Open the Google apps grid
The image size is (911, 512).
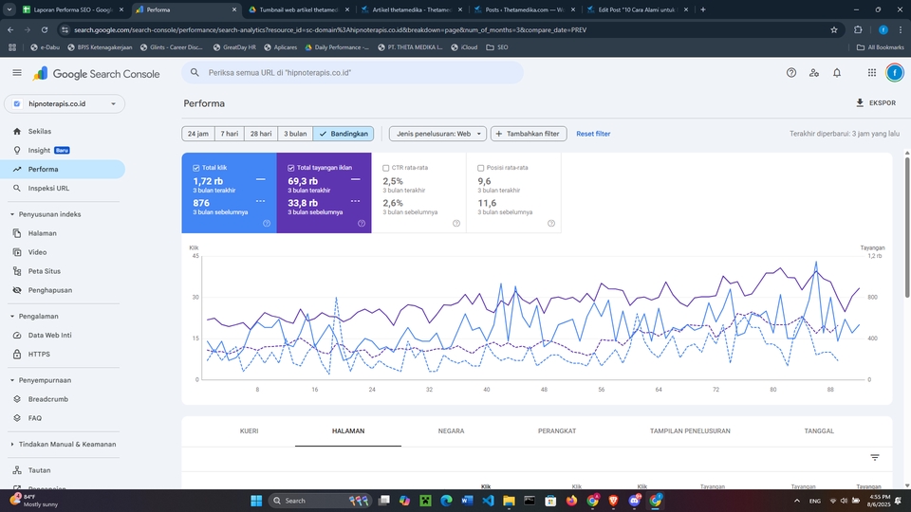871,73
